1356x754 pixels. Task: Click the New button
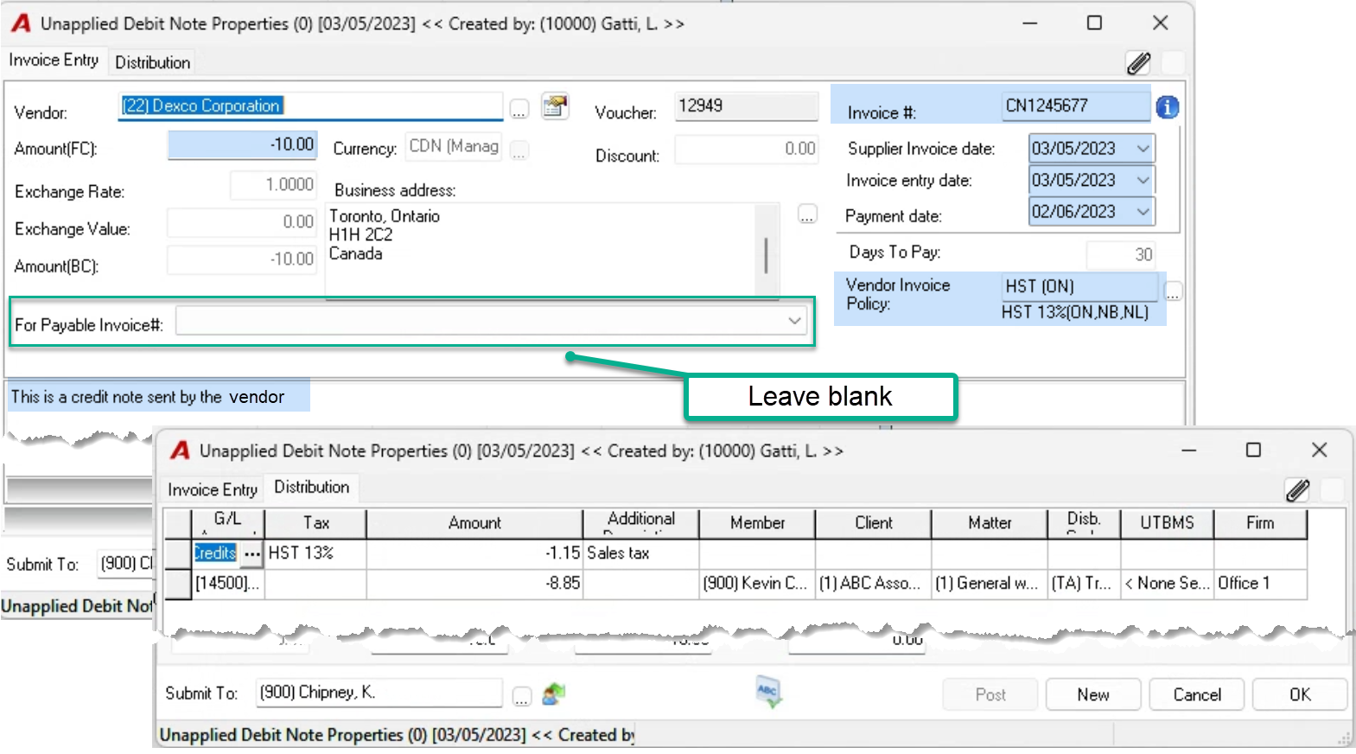point(1092,694)
